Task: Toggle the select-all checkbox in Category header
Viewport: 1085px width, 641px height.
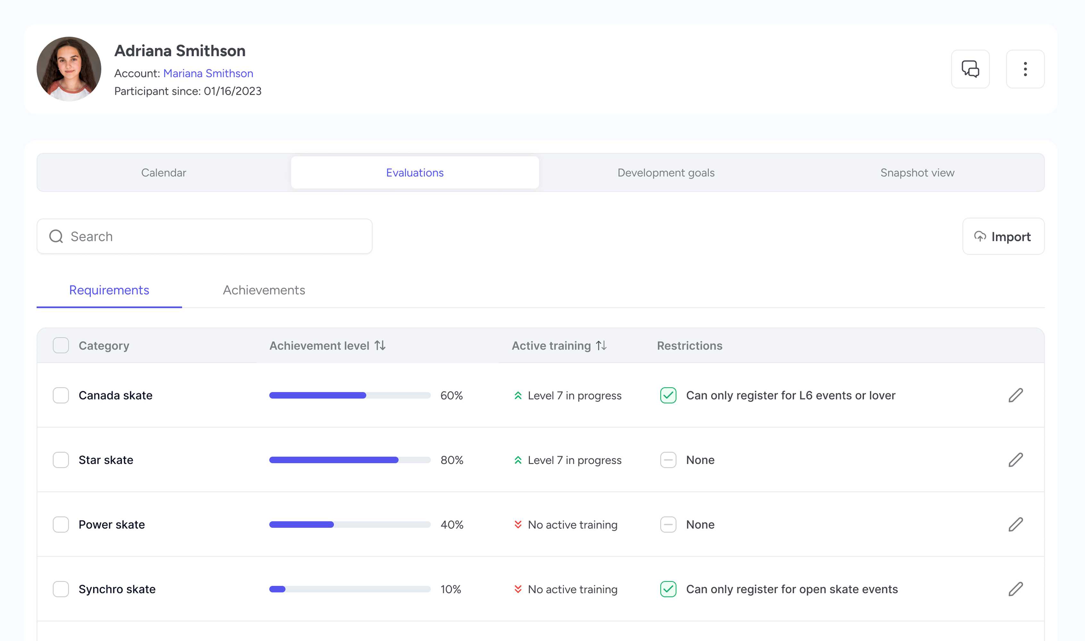Action: tap(61, 345)
